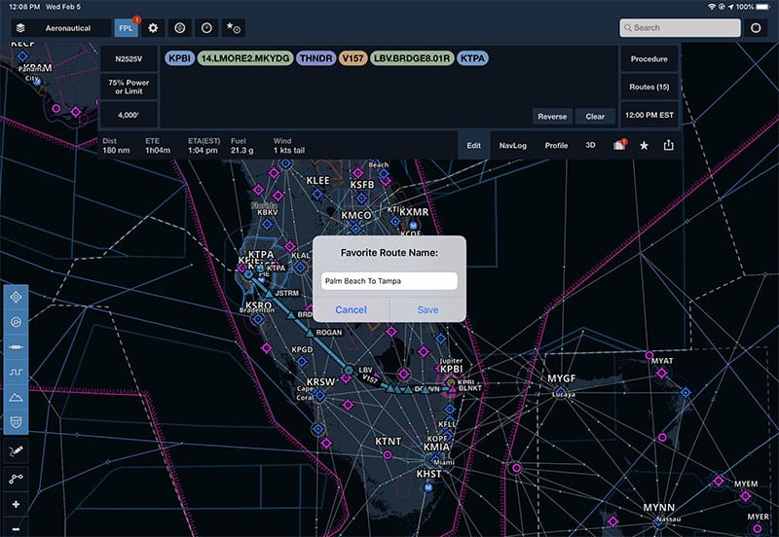Tap the circular icon next to Search
Viewport: 779px width, 537px height.
pos(756,28)
